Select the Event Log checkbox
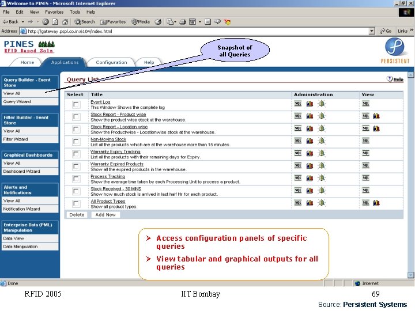This screenshot has height=311, width=415. (x=76, y=104)
